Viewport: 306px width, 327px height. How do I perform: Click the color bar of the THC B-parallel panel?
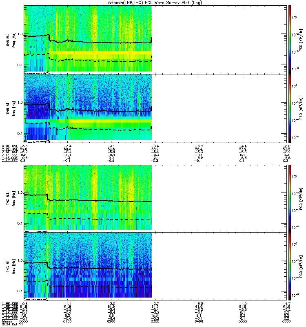(x=290, y=267)
